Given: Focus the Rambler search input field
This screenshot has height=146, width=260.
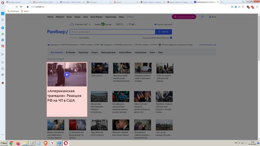Looking at the screenshot, I should 113,32.
